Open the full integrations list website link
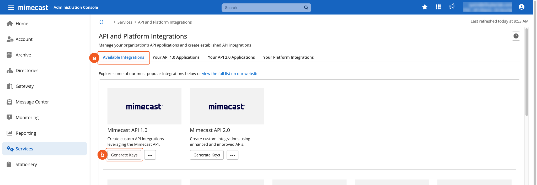Image resolution: width=537 pixels, height=185 pixels. click(x=230, y=74)
